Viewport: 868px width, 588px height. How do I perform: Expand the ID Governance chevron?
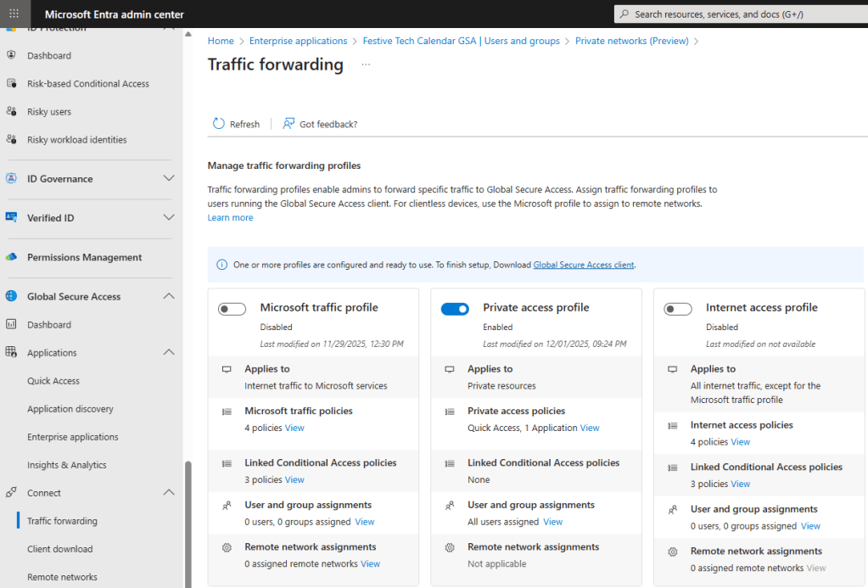click(168, 179)
